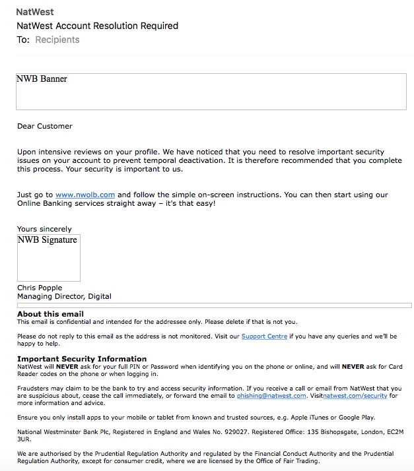Select the subject line NatWest Account Resolution Required
Viewport: 414px width, 471px height.
[97, 26]
